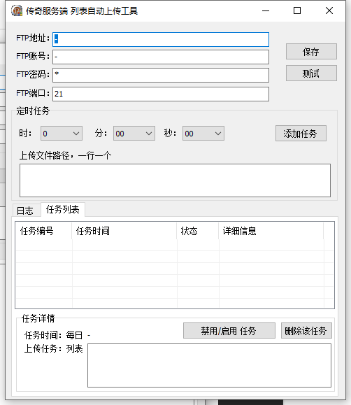Close the upload tool window

point(329,11)
